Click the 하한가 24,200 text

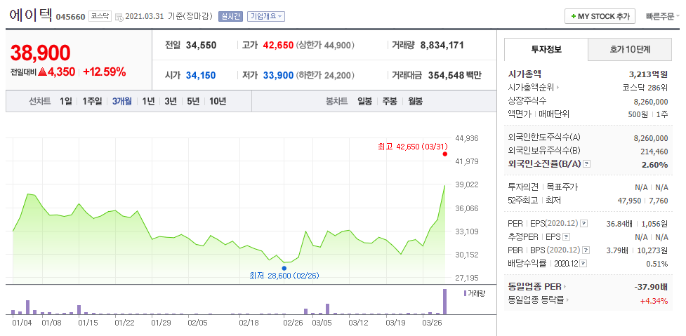click(x=325, y=75)
